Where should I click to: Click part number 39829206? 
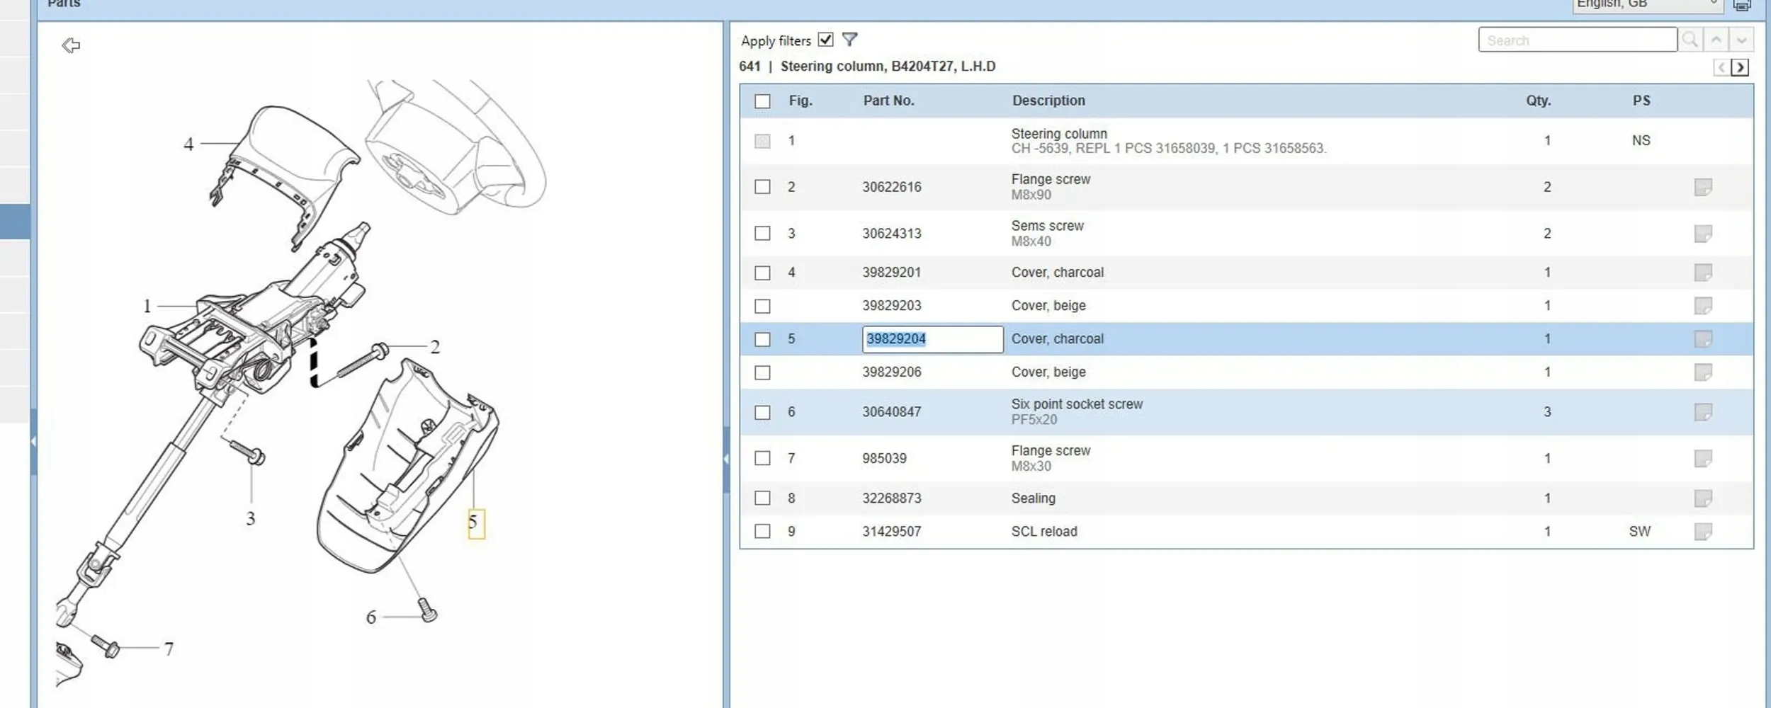[892, 372]
